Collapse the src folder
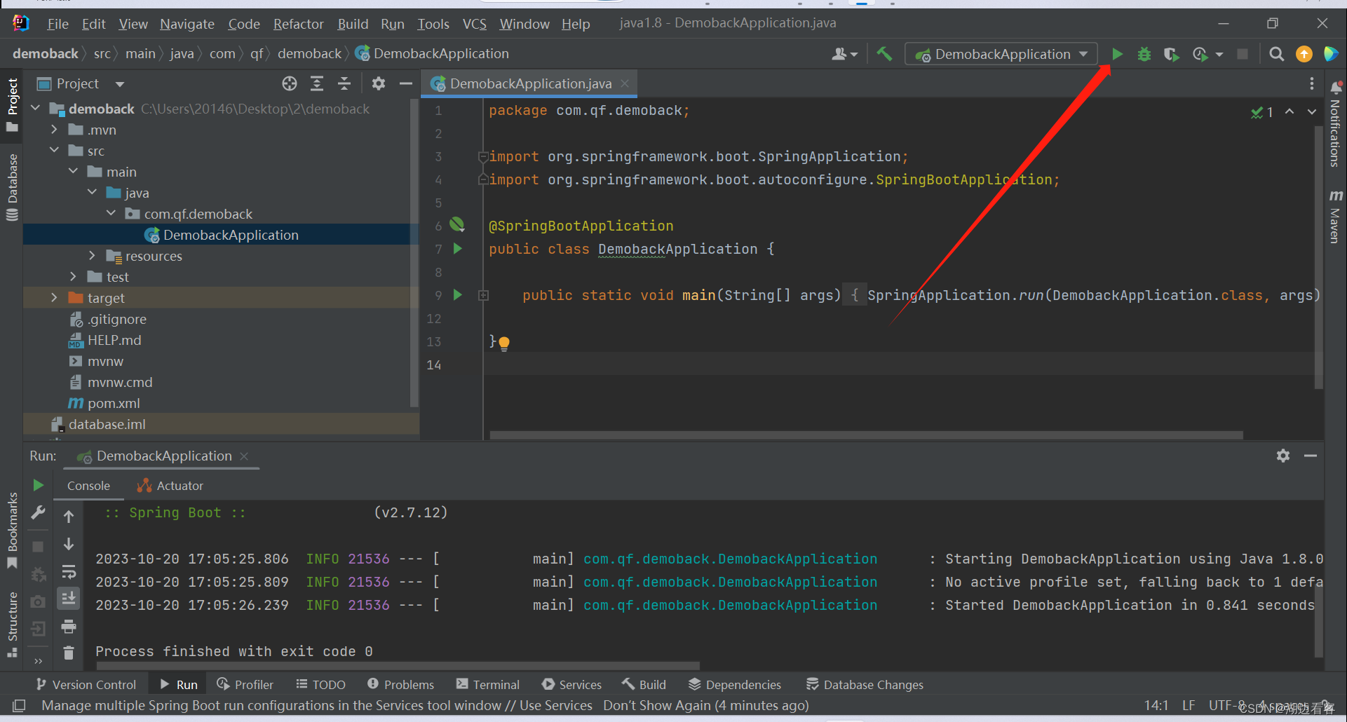The image size is (1347, 722). [54, 151]
